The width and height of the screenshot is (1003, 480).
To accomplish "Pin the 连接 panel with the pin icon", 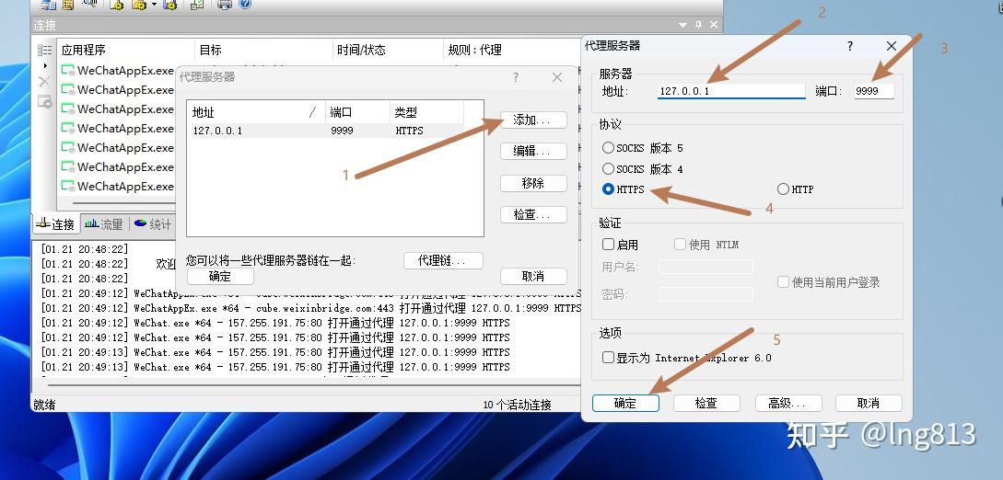I will tap(698, 25).
